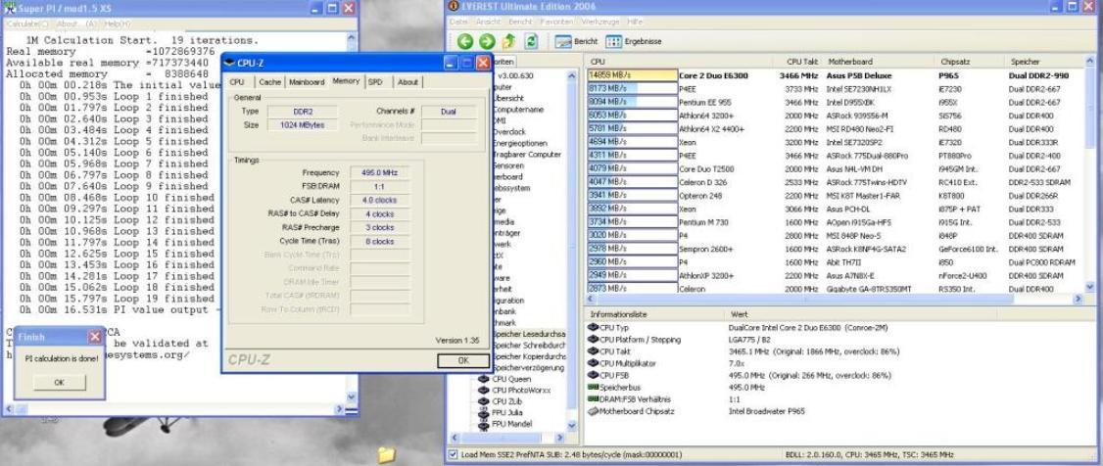Select the CPU Queen benchmark icon
This screenshot has width=1103, height=466.
click(483, 379)
